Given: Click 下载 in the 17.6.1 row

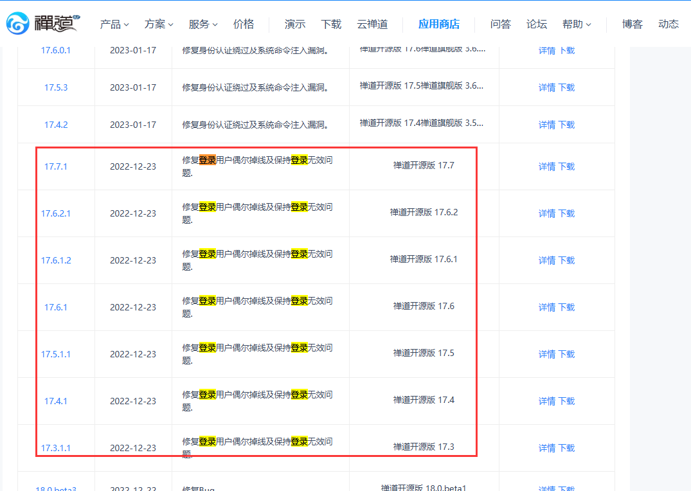Looking at the screenshot, I should click(x=567, y=307).
